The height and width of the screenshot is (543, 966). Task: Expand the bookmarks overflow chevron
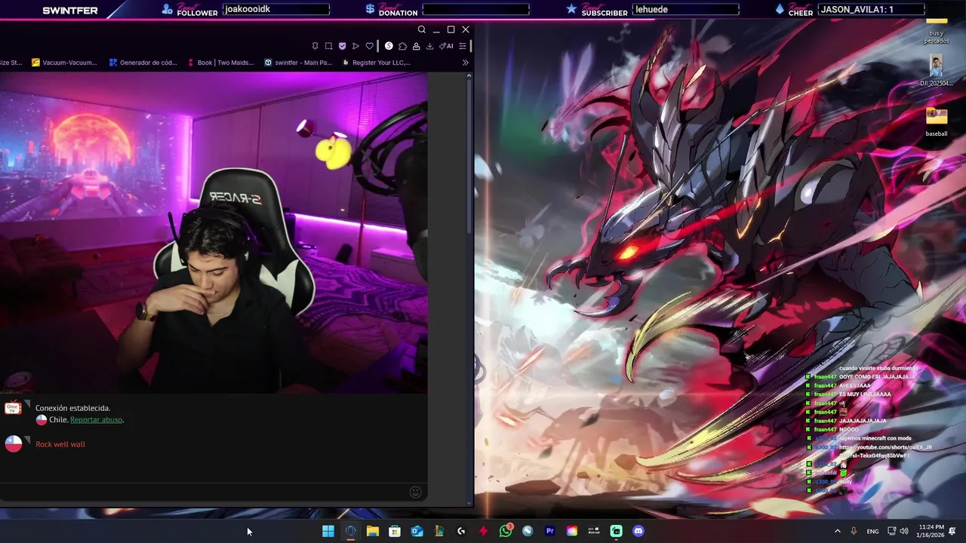[465, 63]
